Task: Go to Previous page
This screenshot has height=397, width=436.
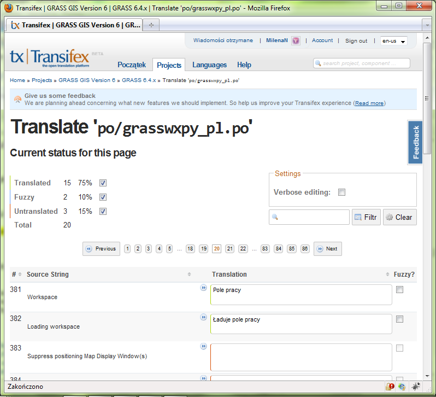Action: [x=101, y=249]
